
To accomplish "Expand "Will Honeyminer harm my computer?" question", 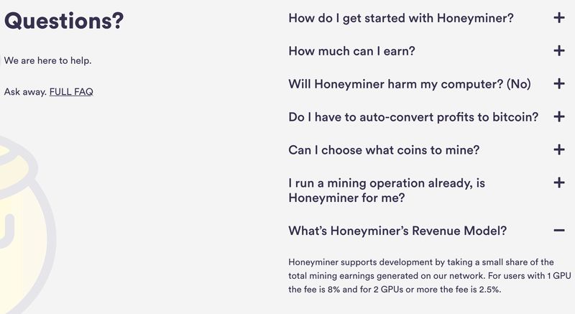I will click(409, 84).
